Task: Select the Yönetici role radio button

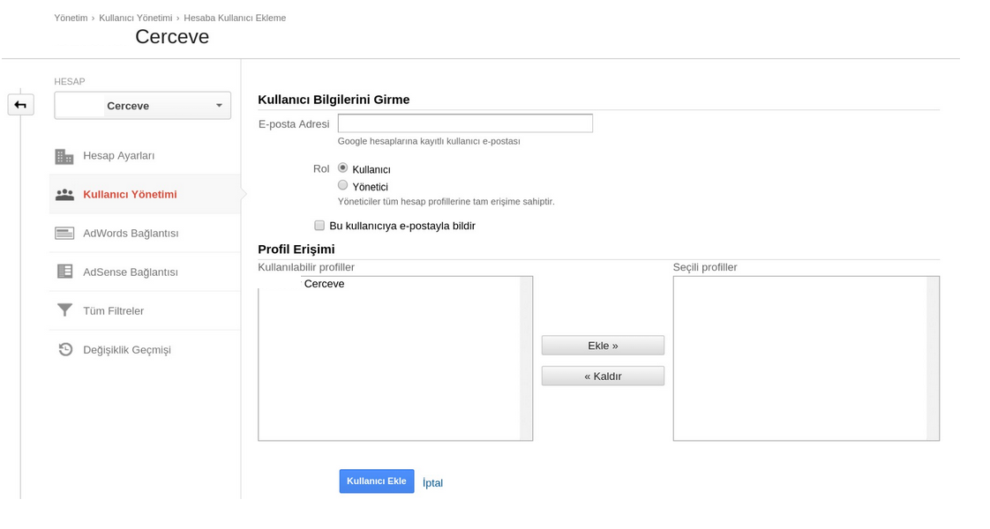Action: tap(343, 185)
